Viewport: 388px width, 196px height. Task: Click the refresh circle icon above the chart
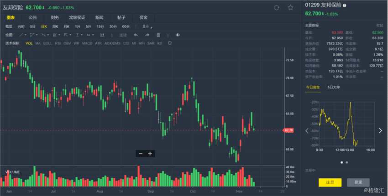coord(277,8)
